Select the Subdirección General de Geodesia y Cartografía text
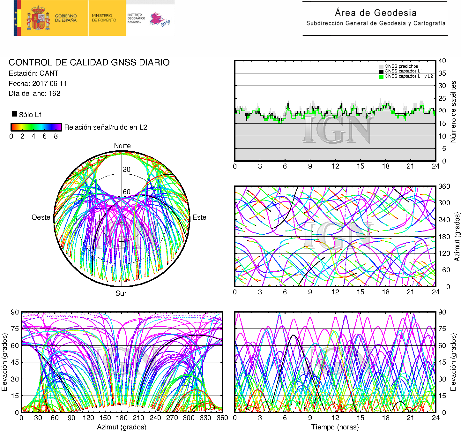 tap(375, 23)
